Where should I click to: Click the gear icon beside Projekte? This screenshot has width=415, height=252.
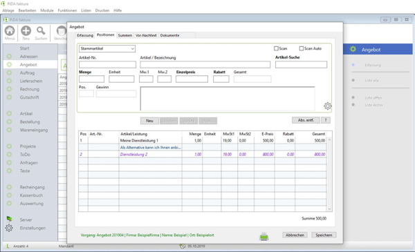[x=9, y=146]
